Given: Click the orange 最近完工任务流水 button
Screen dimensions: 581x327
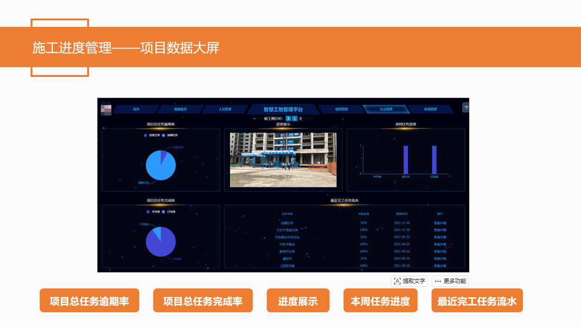Looking at the screenshot, I should click(477, 301).
